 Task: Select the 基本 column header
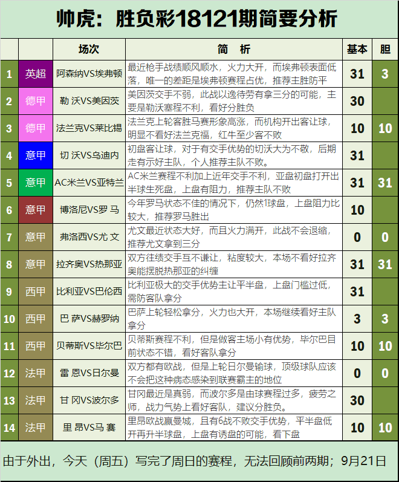coord(357,49)
